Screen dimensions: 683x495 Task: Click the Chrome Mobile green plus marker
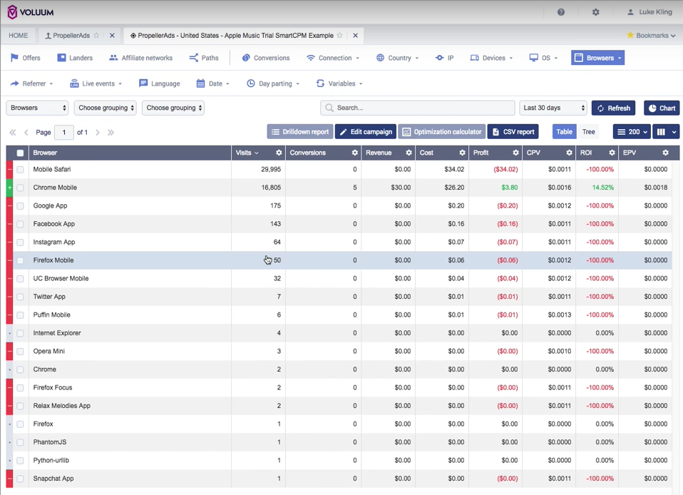(x=9, y=188)
